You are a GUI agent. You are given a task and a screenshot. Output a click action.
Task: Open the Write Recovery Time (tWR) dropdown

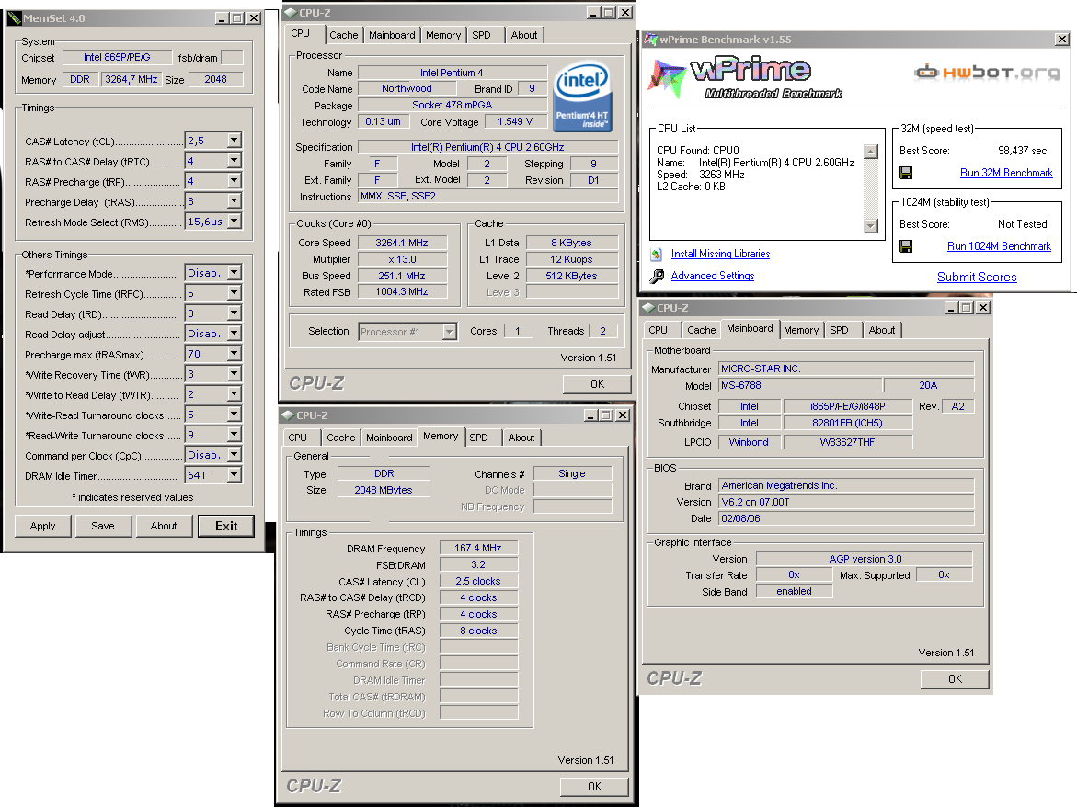235,374
